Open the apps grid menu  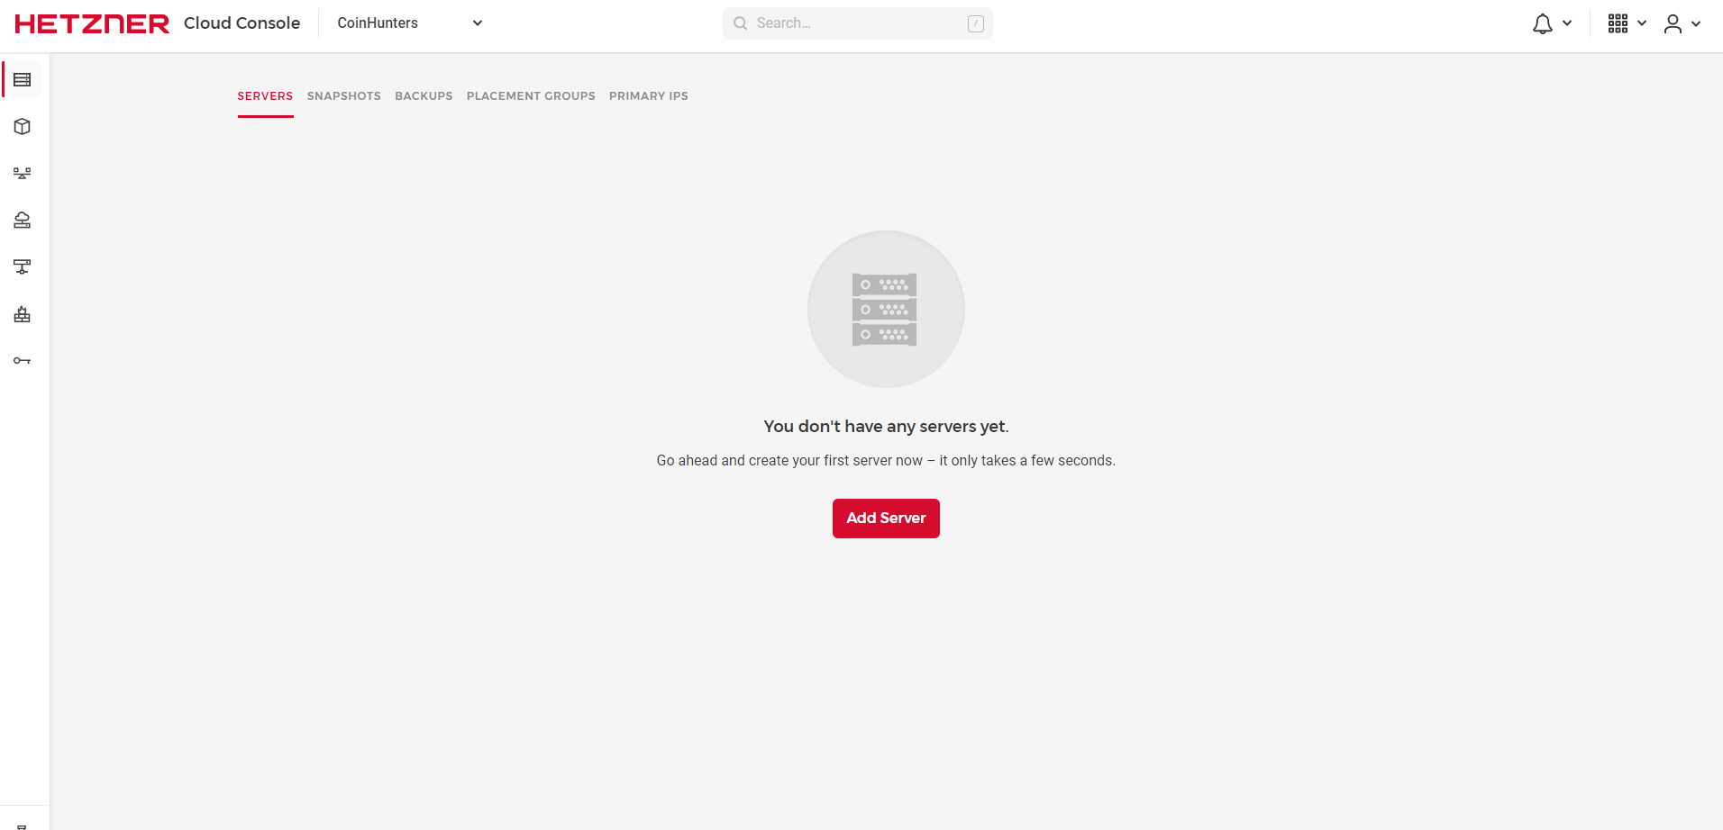1618,23
